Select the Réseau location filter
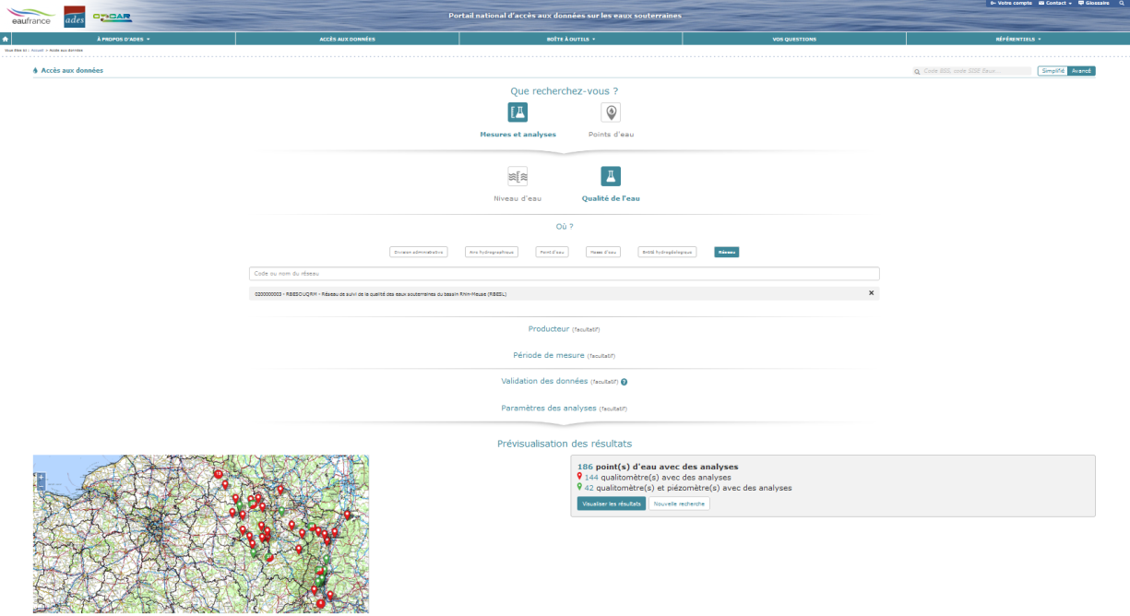This screenshot has width=1130, height=616. (x=726, y=252)
